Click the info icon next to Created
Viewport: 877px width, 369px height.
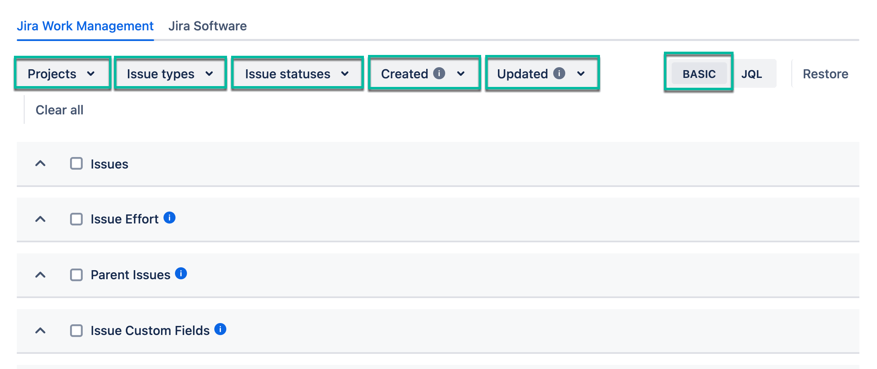click(x=439, y=73)
